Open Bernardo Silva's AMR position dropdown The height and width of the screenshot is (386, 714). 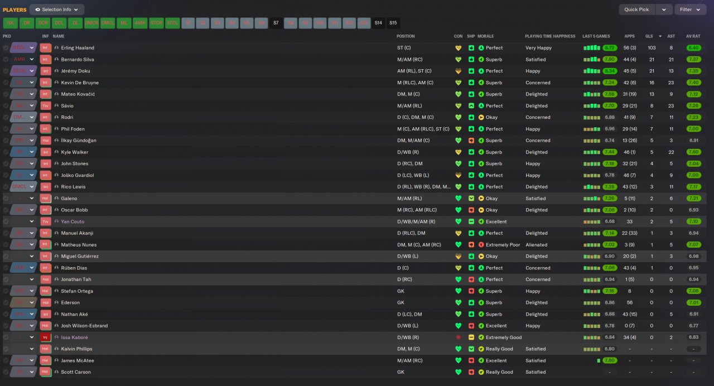click(23, 60)
